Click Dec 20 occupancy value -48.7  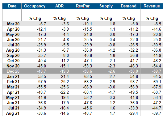pos(41,71)
